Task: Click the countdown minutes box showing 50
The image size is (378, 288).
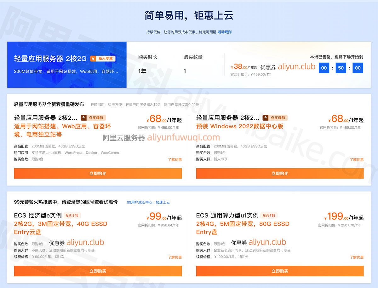Action: click(341, 68)
